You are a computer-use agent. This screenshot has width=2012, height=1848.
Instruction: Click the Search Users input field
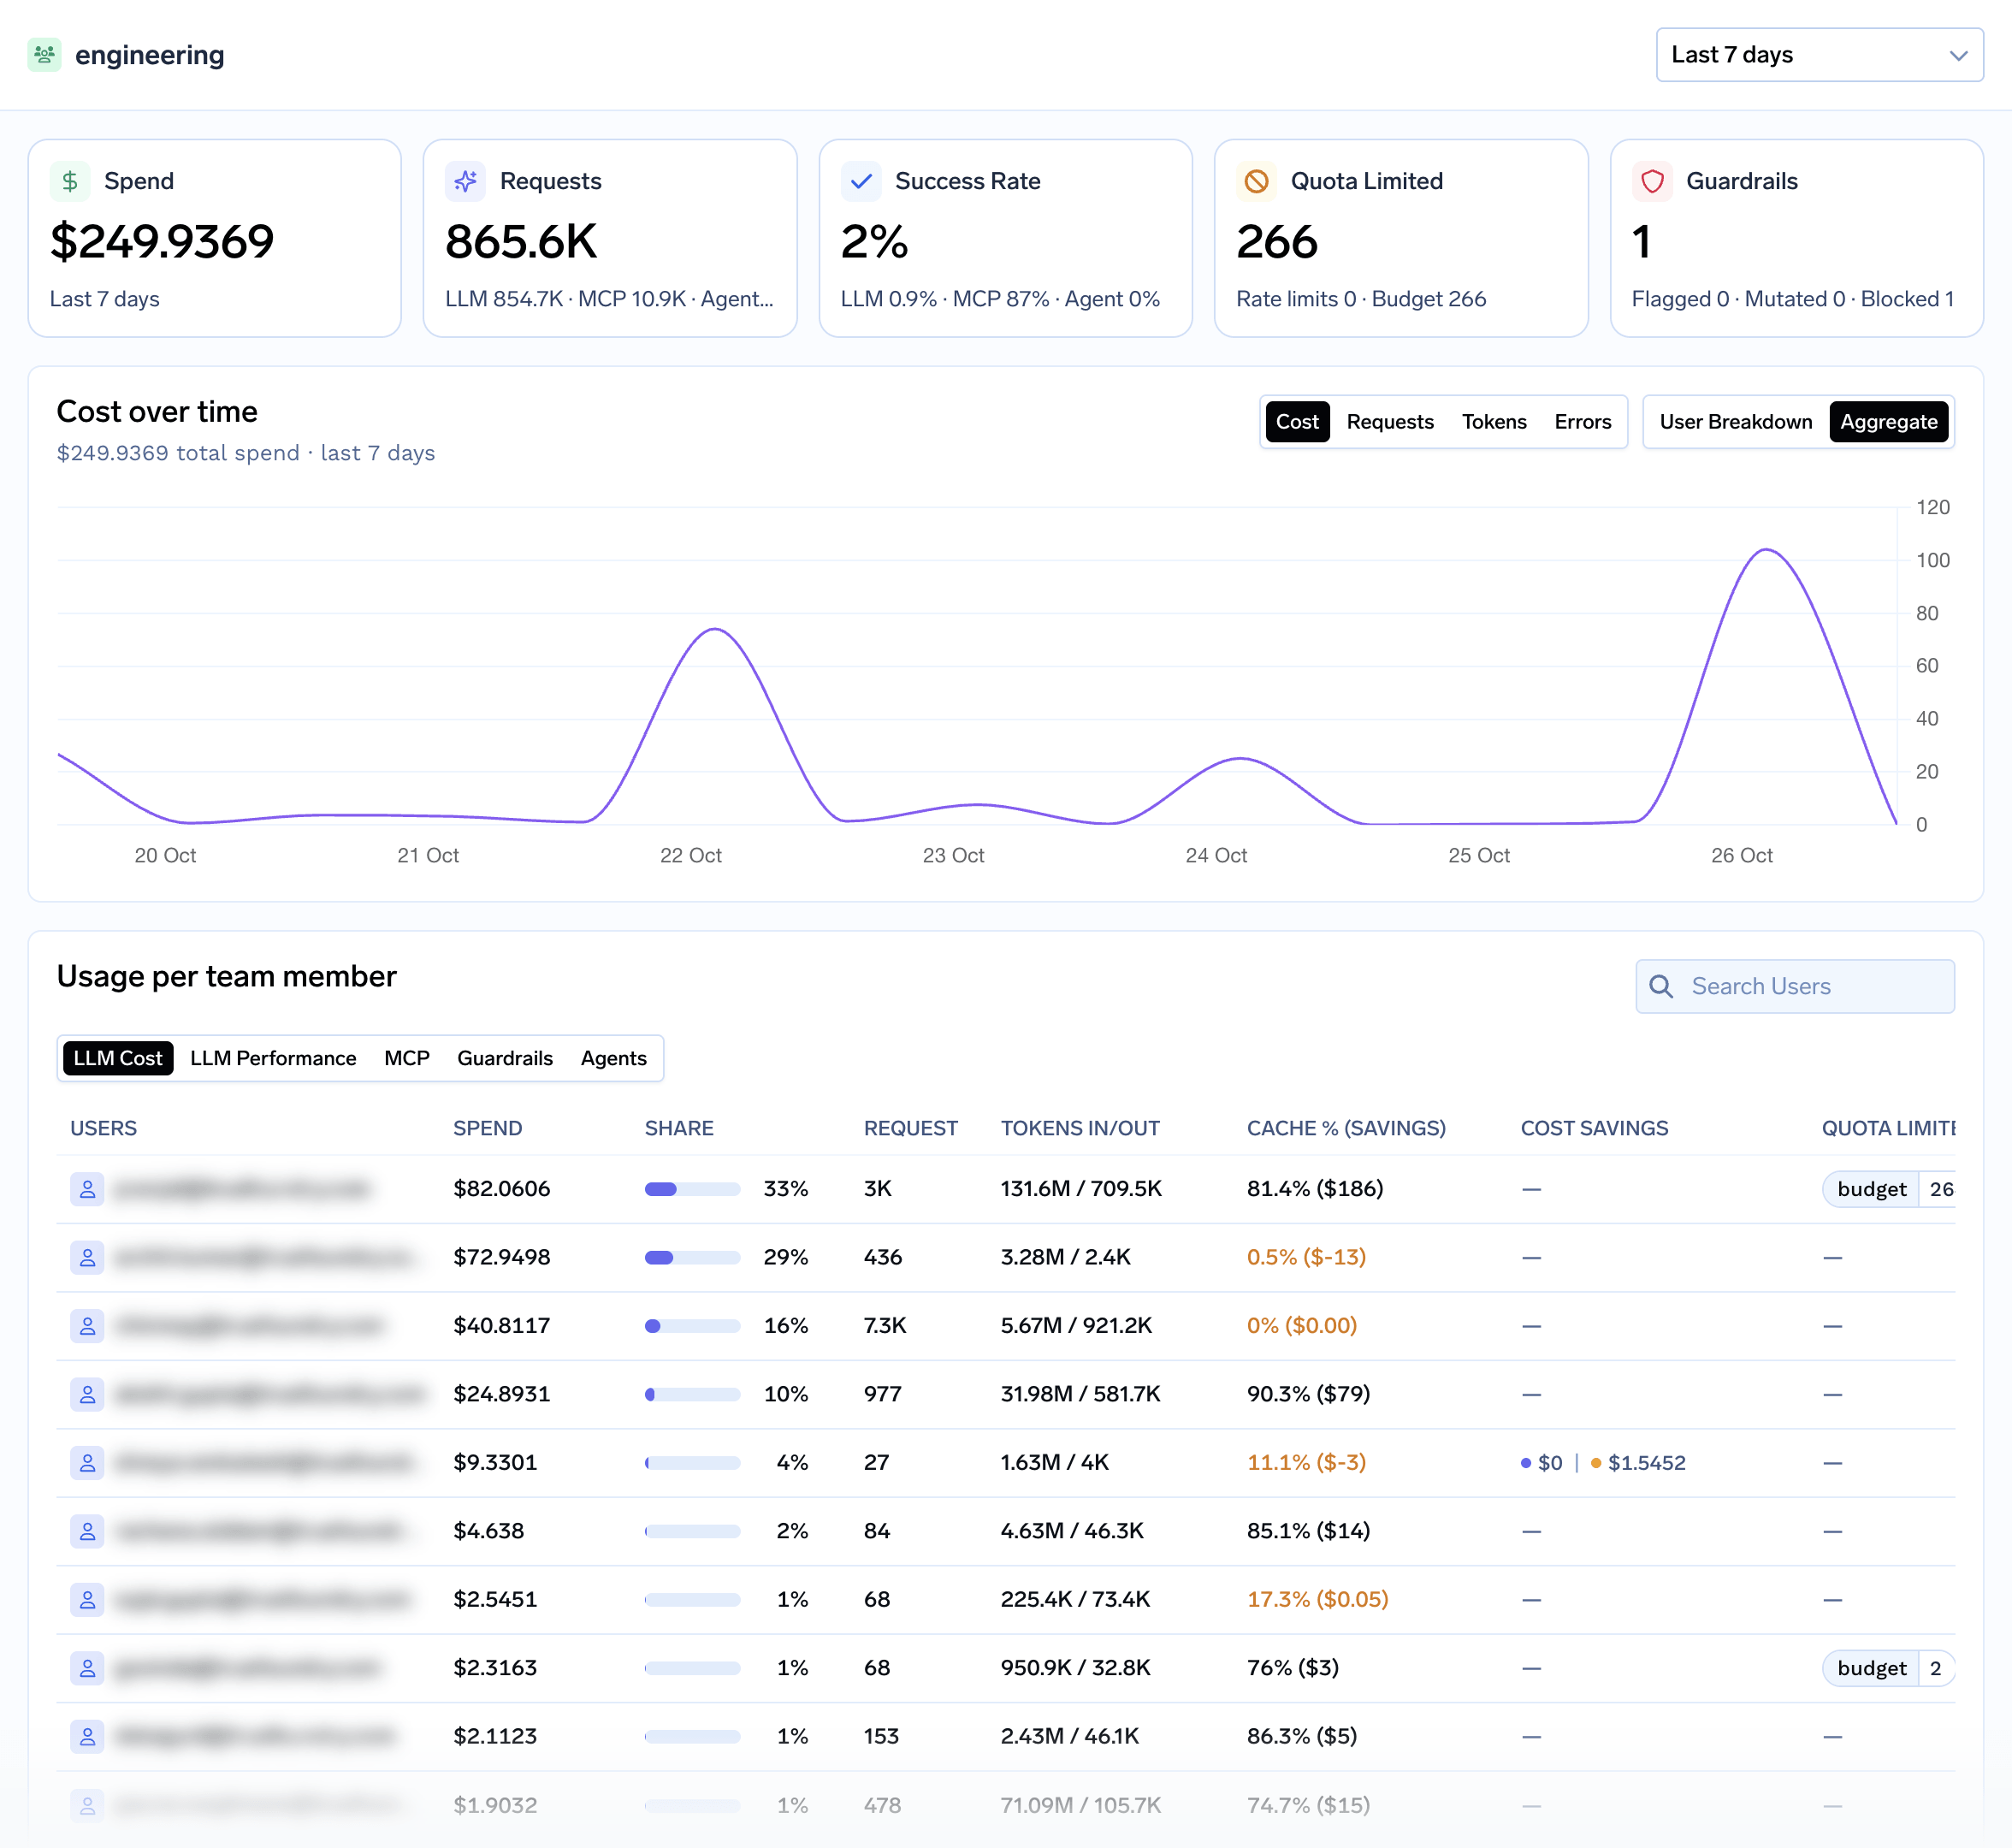pos(1795,986)
